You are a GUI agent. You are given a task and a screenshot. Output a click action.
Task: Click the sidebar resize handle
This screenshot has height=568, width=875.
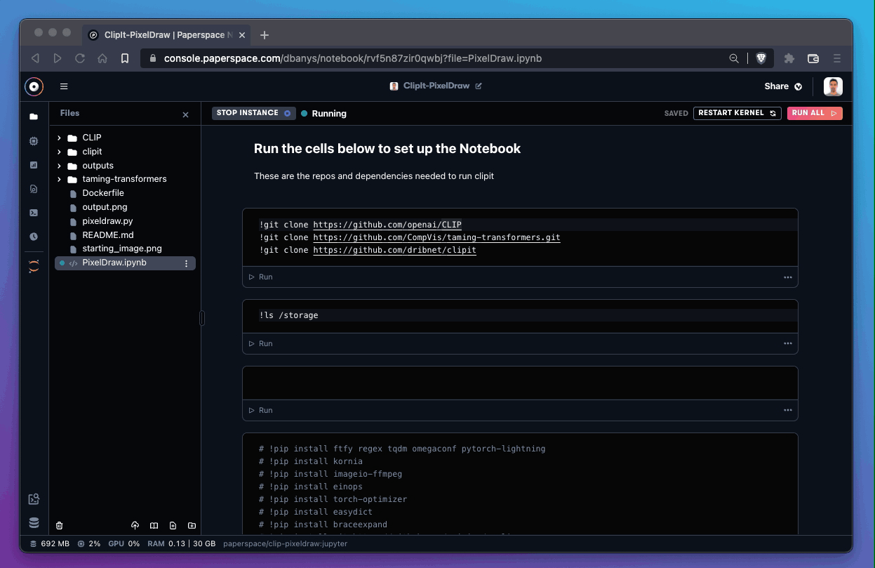tap(202, 318)
